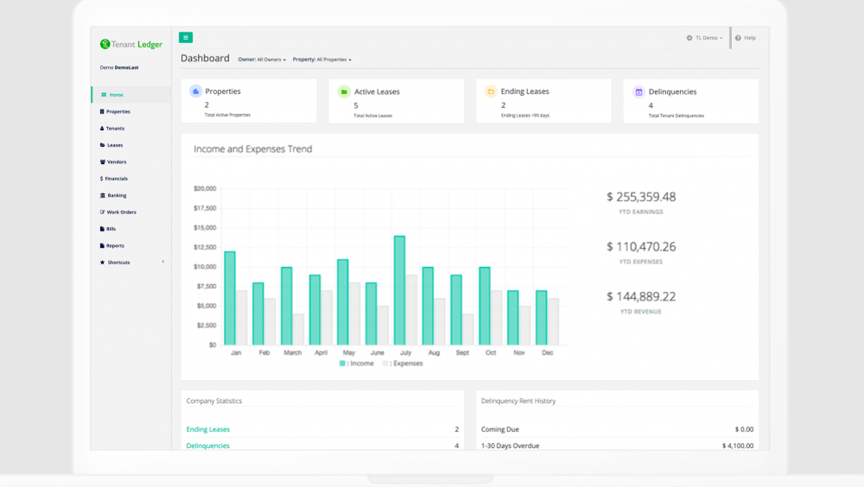This screenshot has height=487, width=864.
Task: Click the July income bar in chart
Action: (x=399, y=291)
